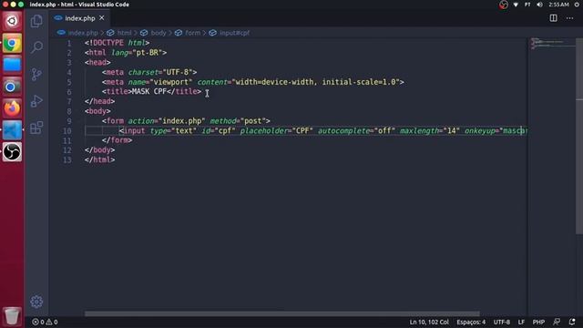
Task: Split the editor to the right
Action: point(553,18)
